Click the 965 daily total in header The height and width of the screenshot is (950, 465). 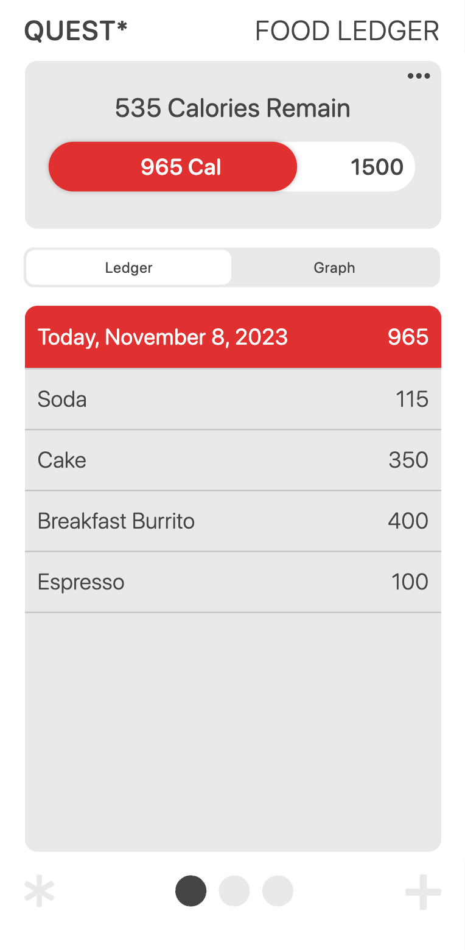tap(408, 337)
